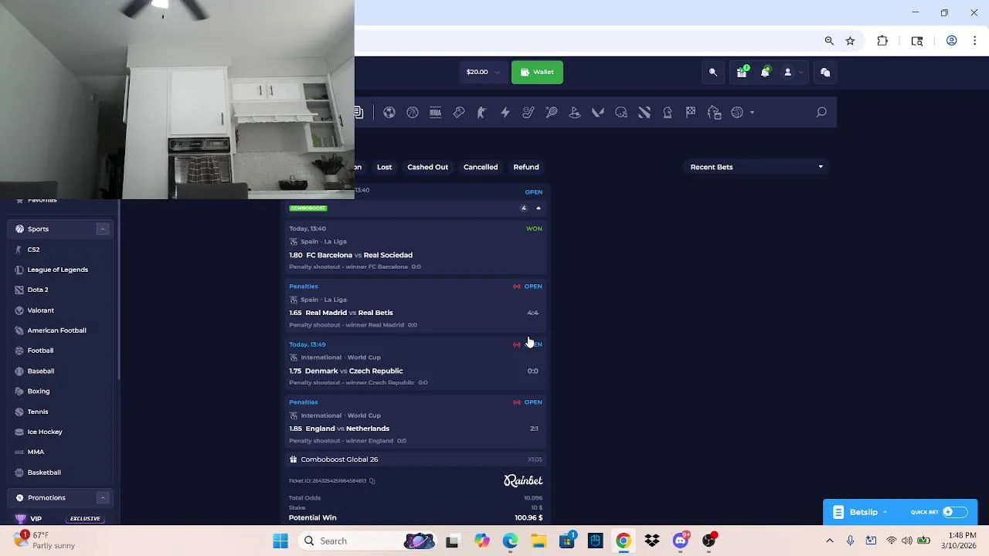Select the American football helmet icon

point(621,113)
